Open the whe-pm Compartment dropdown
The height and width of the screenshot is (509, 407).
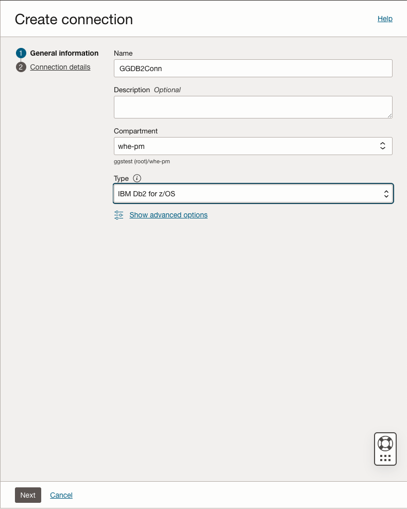point(247,146)
